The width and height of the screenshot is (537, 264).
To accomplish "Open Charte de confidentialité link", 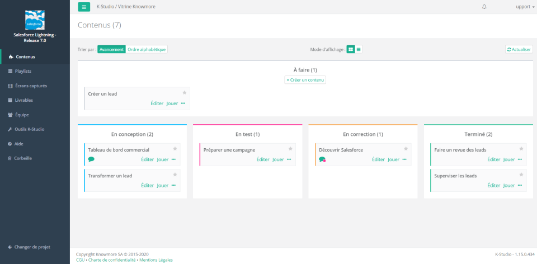I will 111,260.
